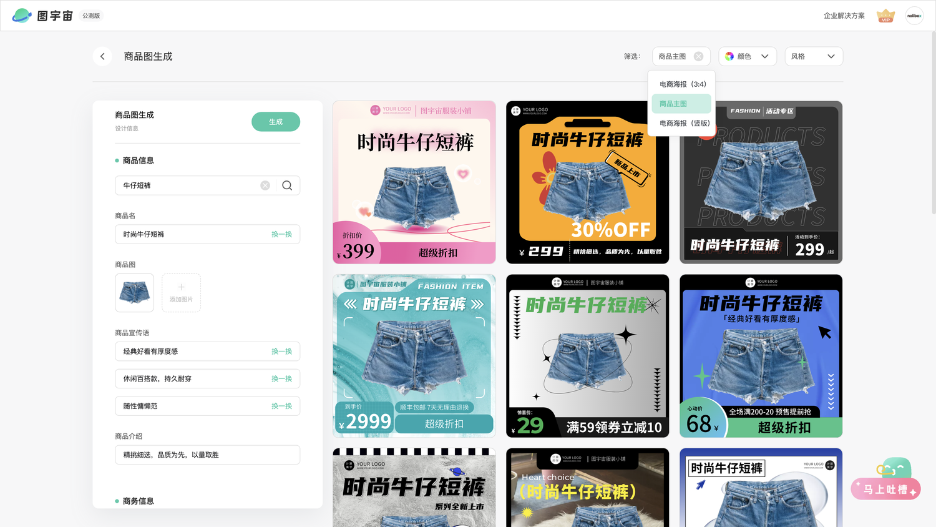Expand the 颜色 dropdown arrow
Screen dimensions: 936x527
[765, 56]
